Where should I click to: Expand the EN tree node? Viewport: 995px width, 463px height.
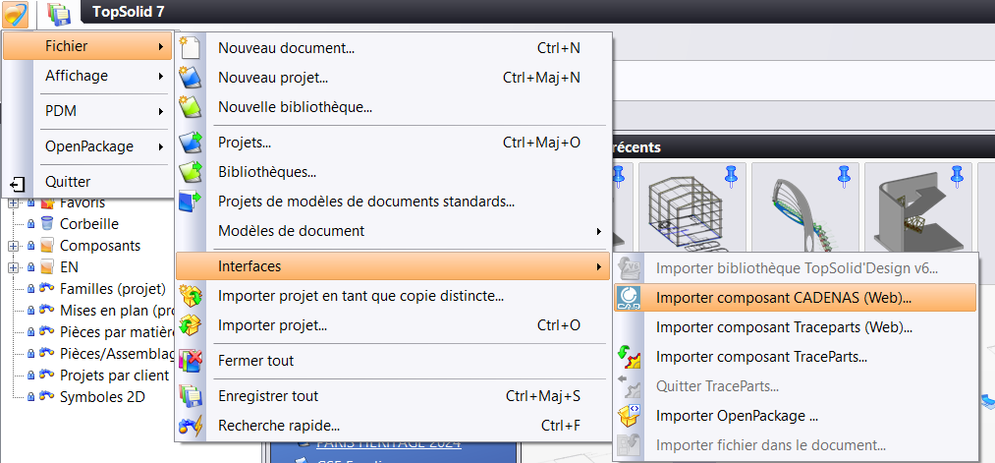[x=12, y=267]
